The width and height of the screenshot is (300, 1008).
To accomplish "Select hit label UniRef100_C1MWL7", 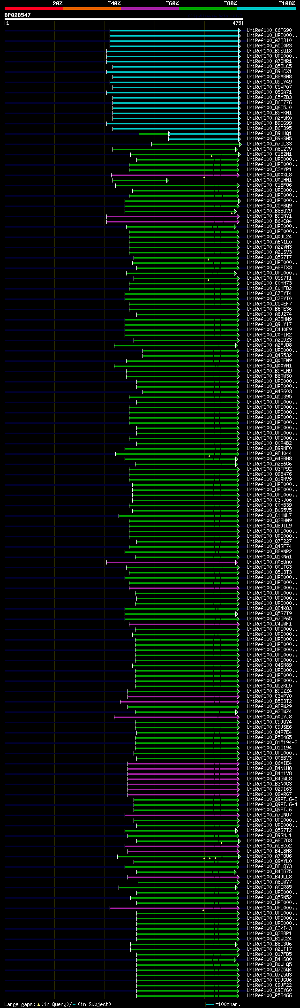I will tap(269, 516).
